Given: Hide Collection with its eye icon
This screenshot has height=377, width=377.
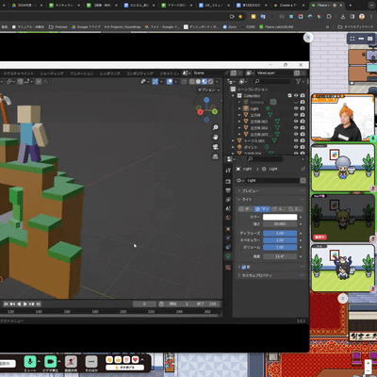Looking at the screenshot, I should pyautogui.click(x=296, y=95).
